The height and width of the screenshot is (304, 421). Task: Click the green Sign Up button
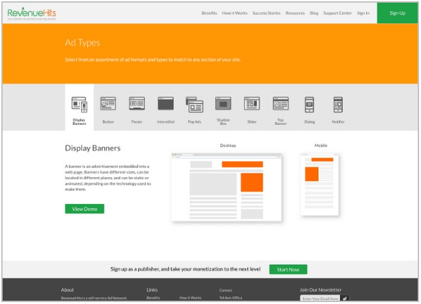(398, 13)
